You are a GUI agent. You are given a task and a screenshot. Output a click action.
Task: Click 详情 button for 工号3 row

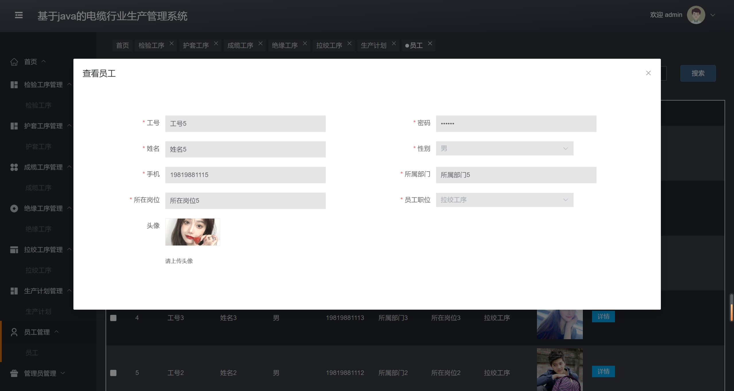click(x=603, y=316)
